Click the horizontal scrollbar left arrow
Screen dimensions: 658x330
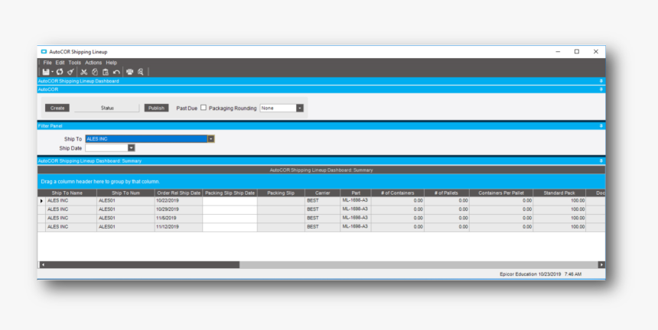pos(42,264)
